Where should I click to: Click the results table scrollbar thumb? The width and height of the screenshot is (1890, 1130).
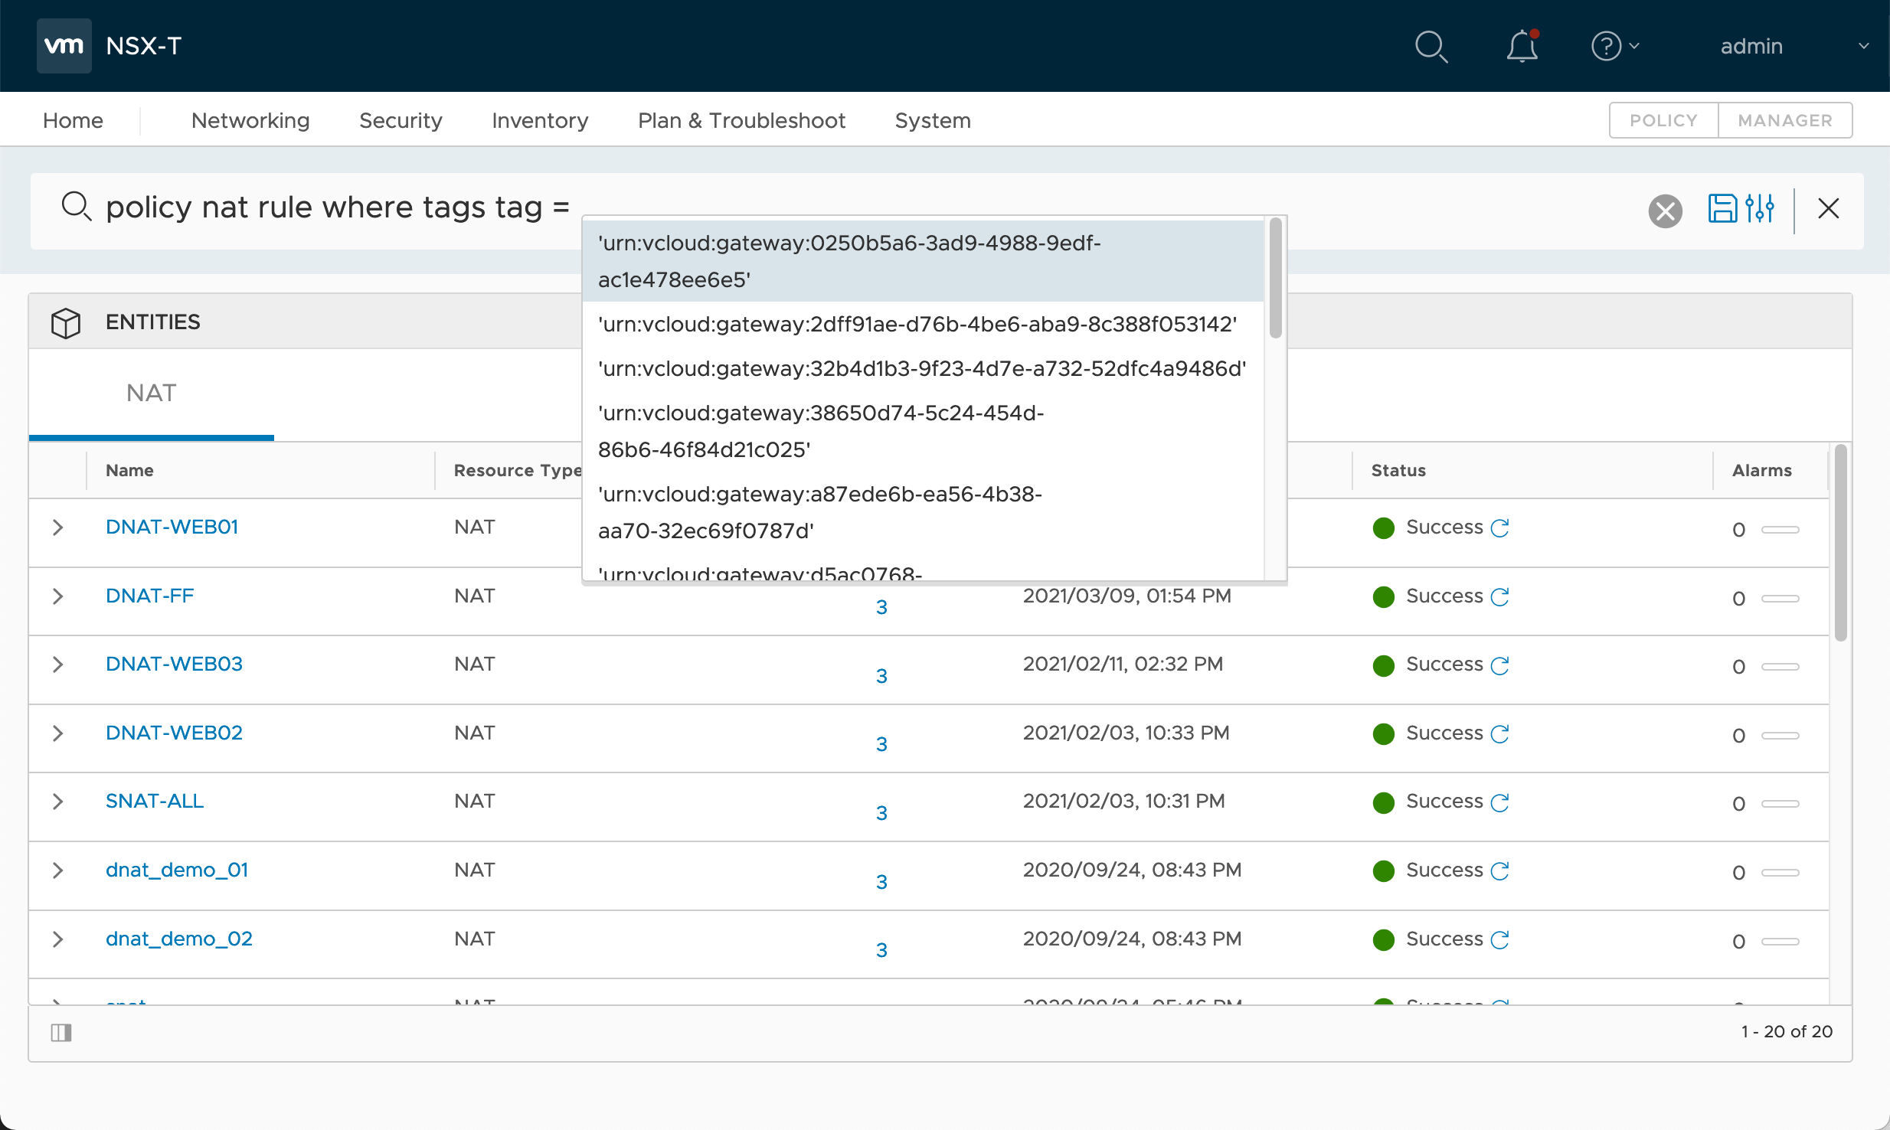click(1841, 542)
